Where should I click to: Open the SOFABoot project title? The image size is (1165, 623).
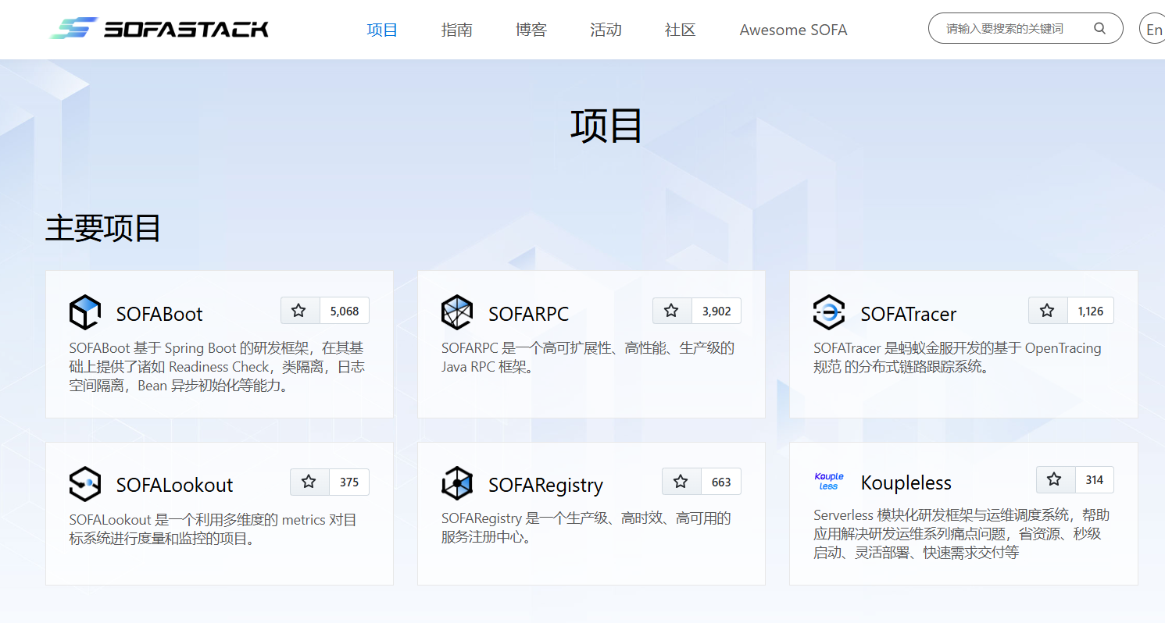(159, 314)
